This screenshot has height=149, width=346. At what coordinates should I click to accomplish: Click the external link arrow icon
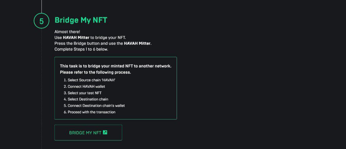[105, 132]
